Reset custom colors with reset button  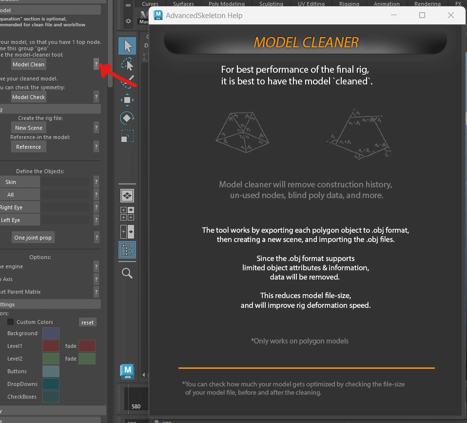click(x=88, y=322)
